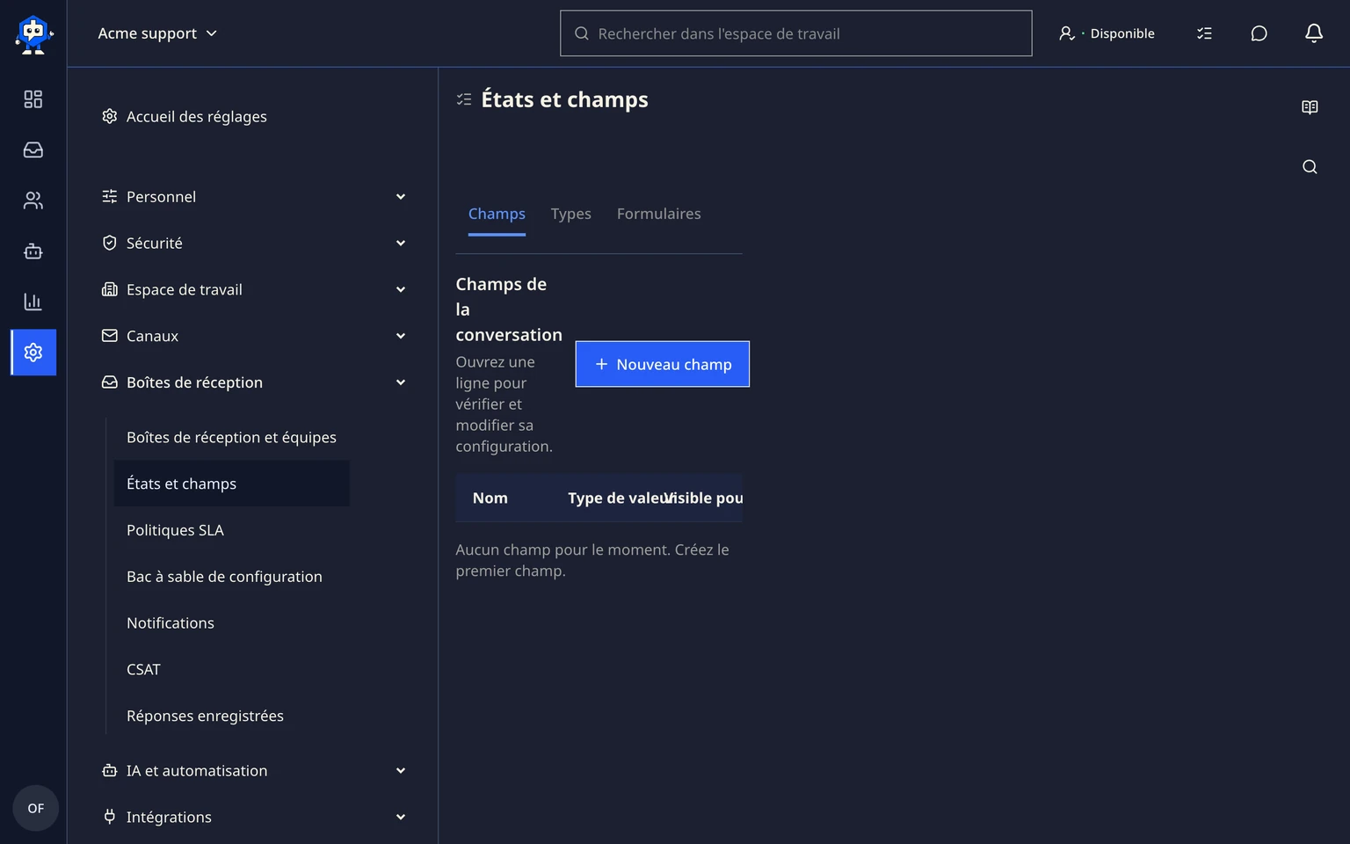Click the magnifier icon below the book icon
Image resolution: width=1350 pixels, height=844 pixels.
[x=1310, y=167]
